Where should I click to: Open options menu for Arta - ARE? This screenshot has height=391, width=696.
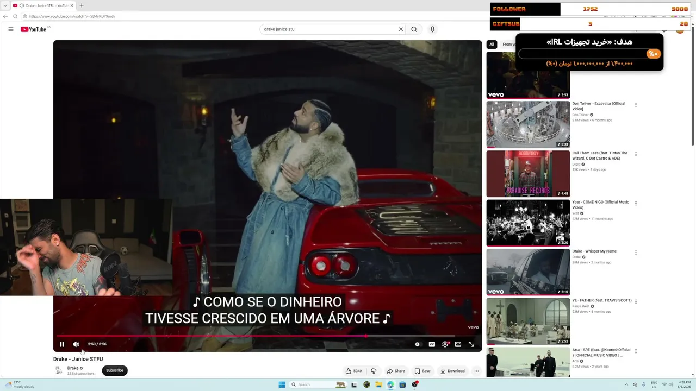pyautogui.click(x=636, y=351)
